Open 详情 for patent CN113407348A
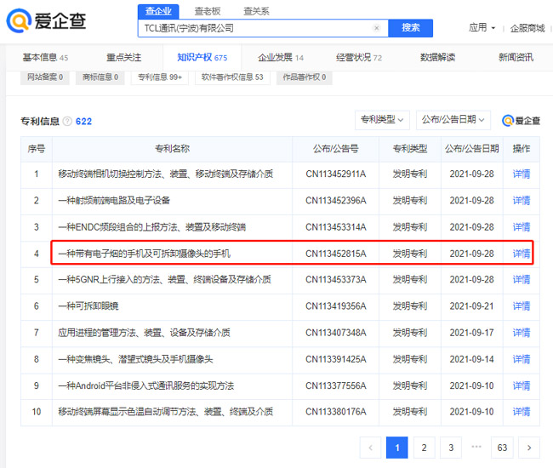Viewport: 553px width, 468px height. click(x=522, y=333)
